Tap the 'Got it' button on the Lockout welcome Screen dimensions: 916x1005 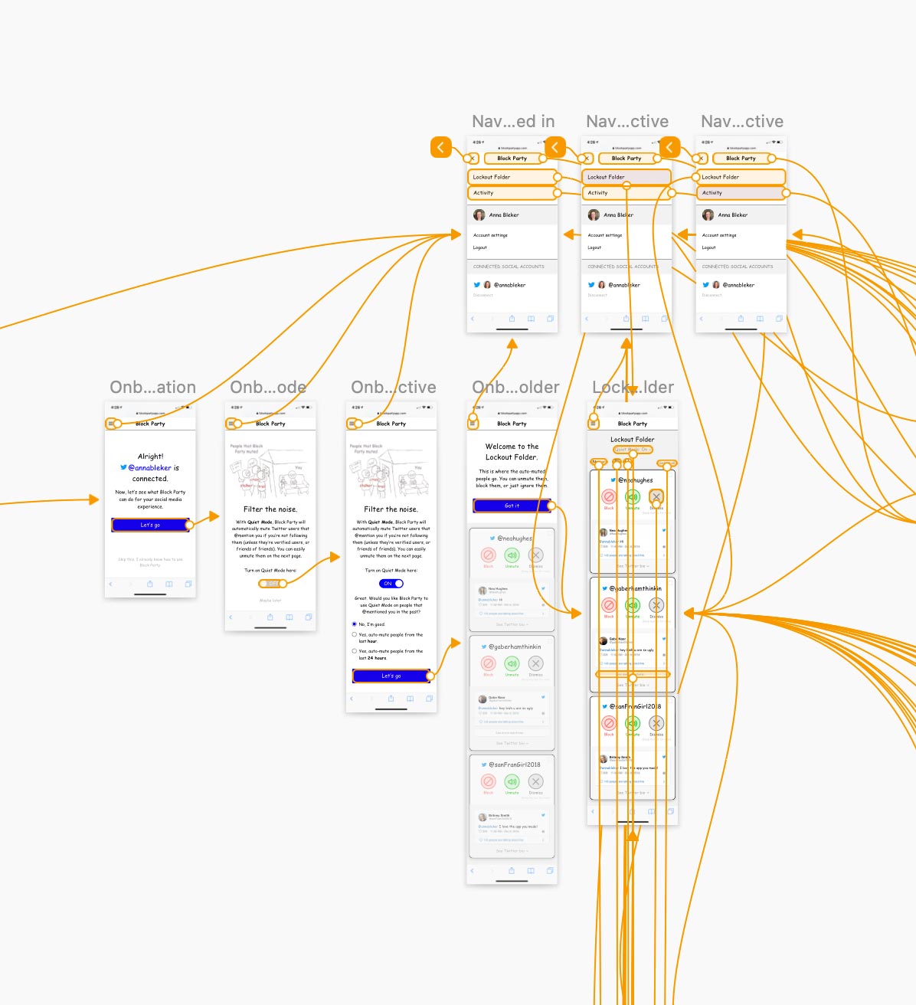point(512,506)
